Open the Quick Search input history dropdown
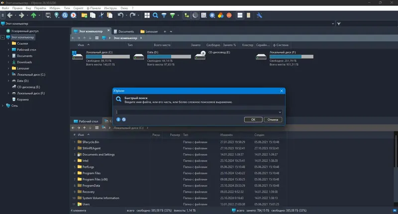This screenshot has width=398, height=214. (280, 112)
